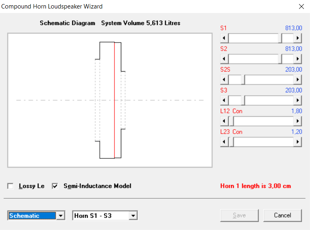The width and height of the screenshot is (310, 230).
Task: Click the S2S slider right arrow
Action: [x=297, y=79]
